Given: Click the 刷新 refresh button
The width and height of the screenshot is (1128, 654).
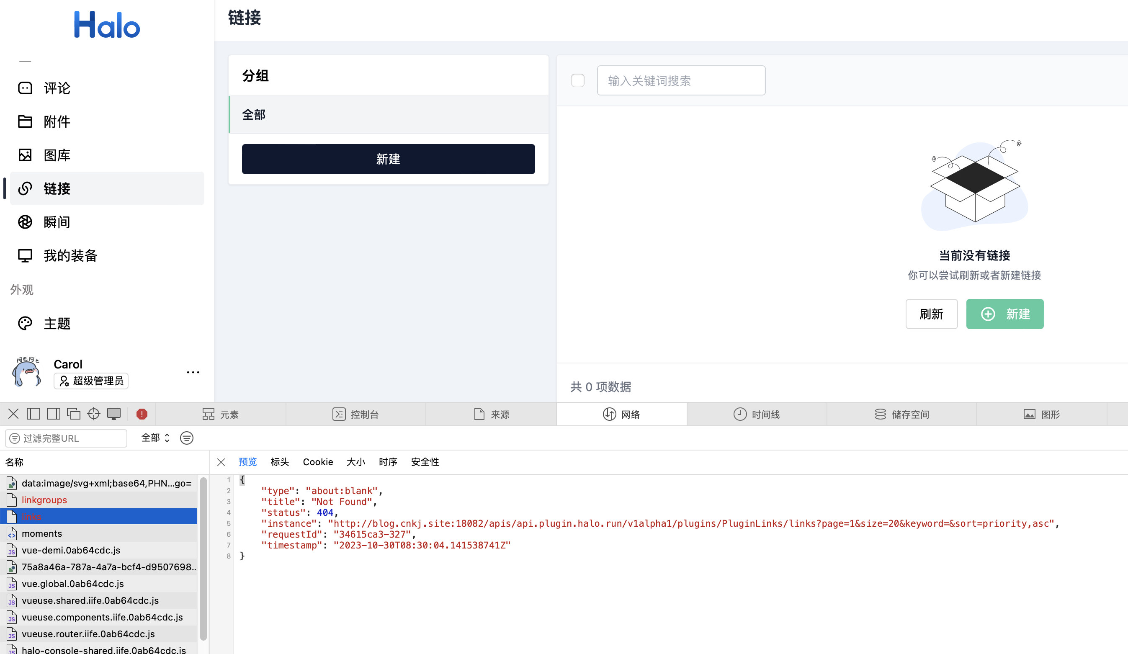Looking at the screenshot, I should click(932, 314).
